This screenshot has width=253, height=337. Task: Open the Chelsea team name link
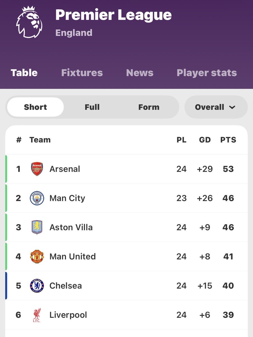click(66, 286)
